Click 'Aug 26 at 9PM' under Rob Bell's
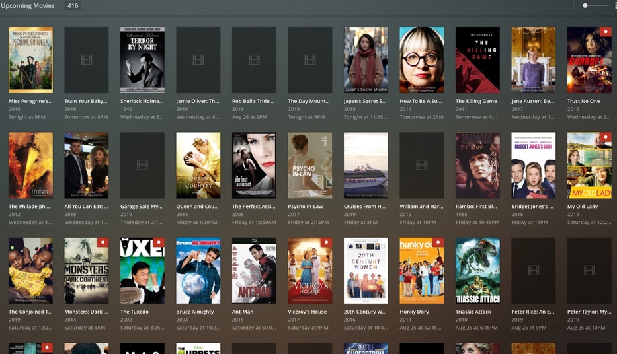The image size is (617, 354). tap(249, 117)
